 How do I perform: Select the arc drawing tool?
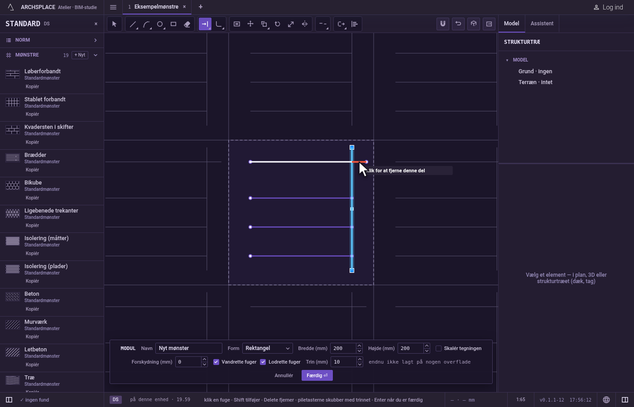(146, 24)
